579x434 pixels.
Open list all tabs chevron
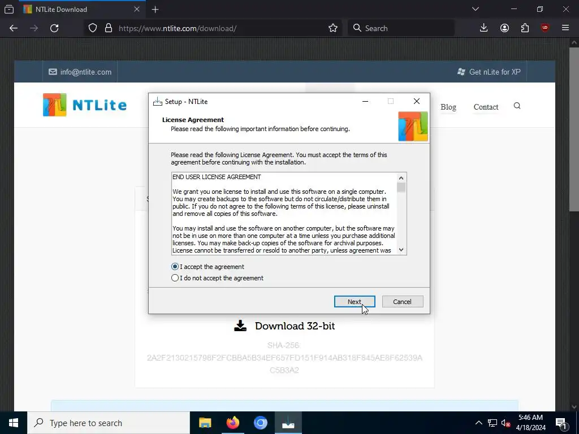[x=476, y=9]
